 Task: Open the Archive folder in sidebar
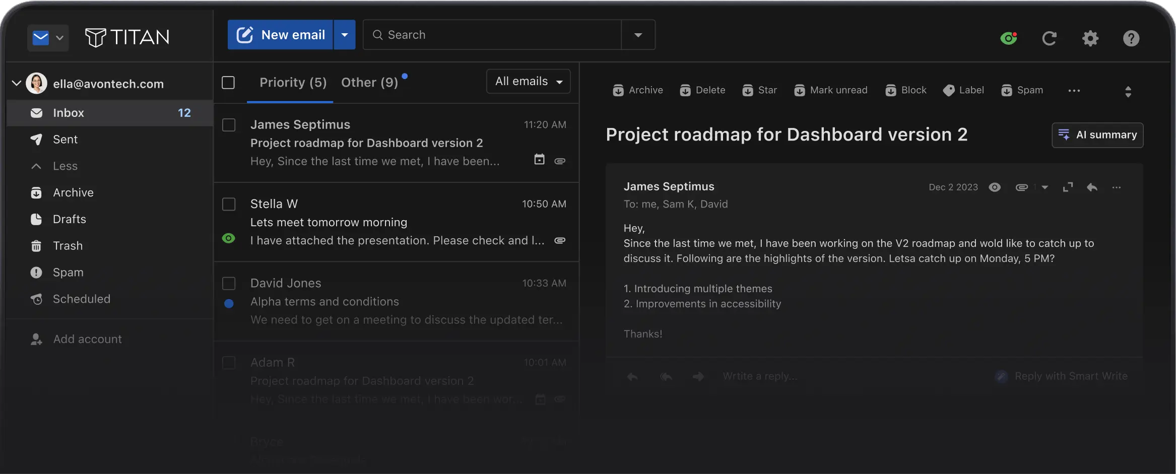point(110,193)
